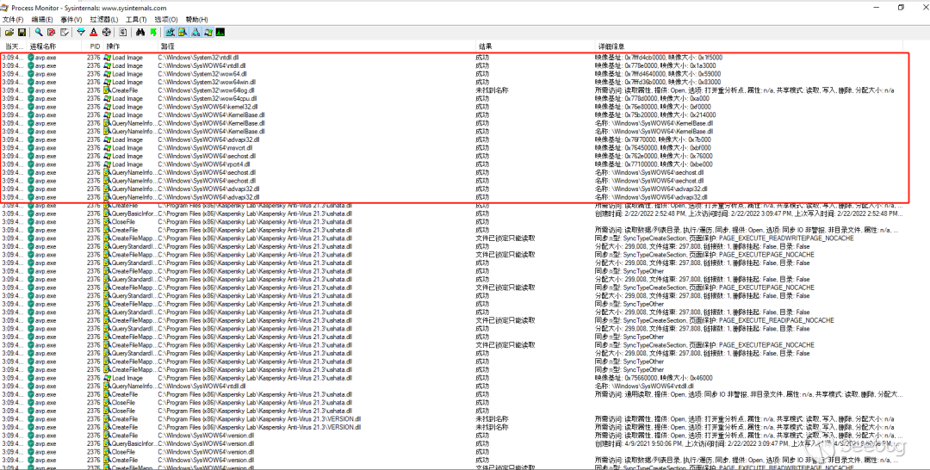Open the 选项(O) menu

click(166, 20)
